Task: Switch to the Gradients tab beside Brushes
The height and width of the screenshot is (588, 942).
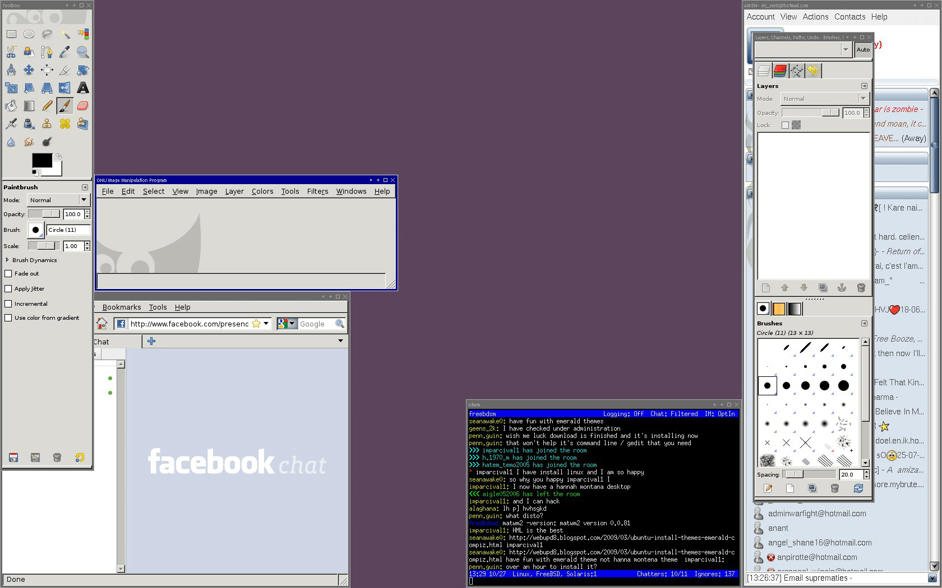Action: click(x=795, y=309)
